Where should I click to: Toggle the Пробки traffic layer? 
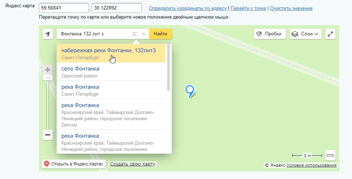[x=270, y=34]
